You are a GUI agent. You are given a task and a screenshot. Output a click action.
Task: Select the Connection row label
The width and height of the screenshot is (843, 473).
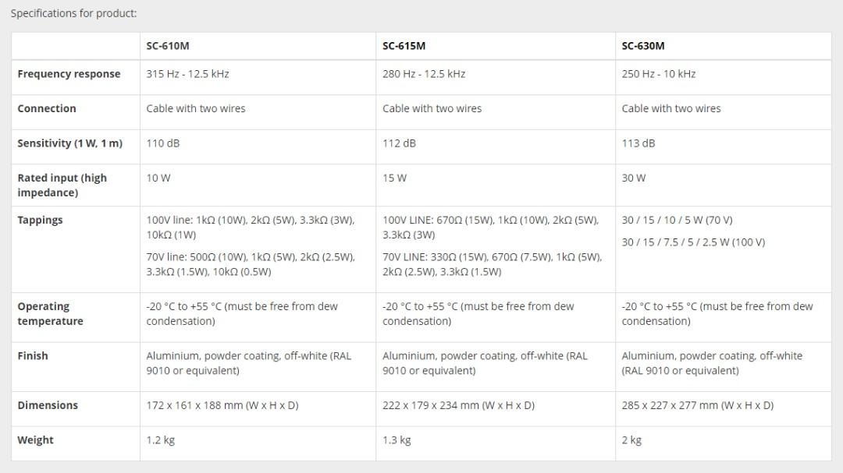[x=47, y=108]
